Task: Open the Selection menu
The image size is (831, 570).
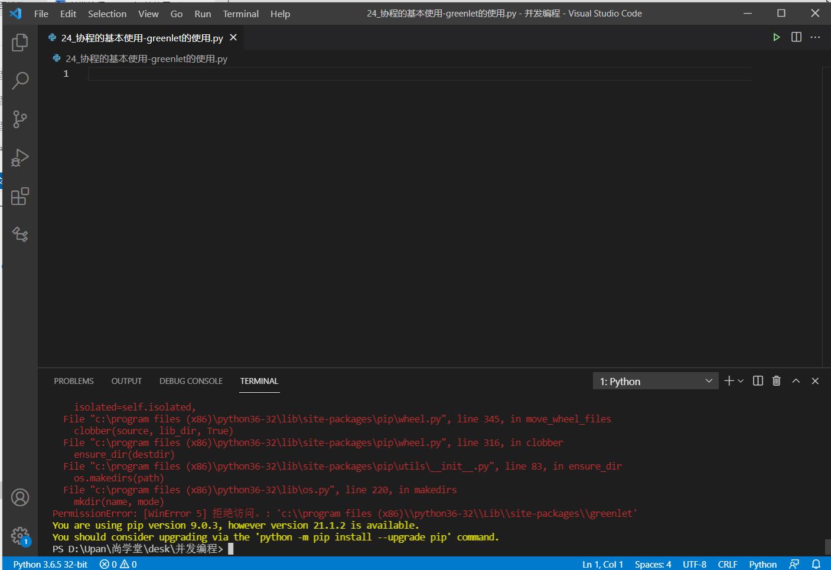Action: click(107, 14)
